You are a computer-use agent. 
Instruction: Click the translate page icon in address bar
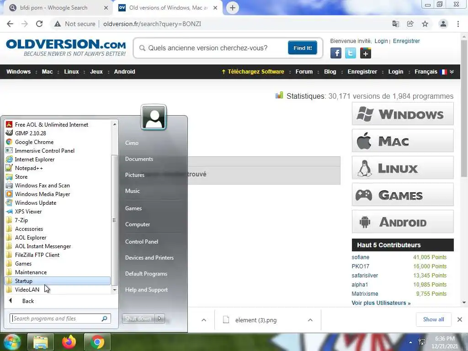pyautogui.click(x=396, y=24)
